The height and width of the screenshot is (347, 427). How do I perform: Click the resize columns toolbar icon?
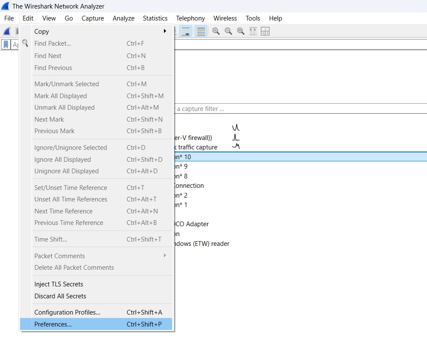(x=253, y=31)
